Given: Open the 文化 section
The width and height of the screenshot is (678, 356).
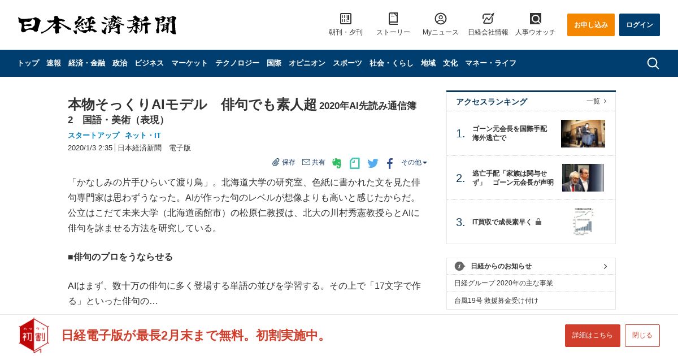Looking at the screenshot, I should 450,63.
